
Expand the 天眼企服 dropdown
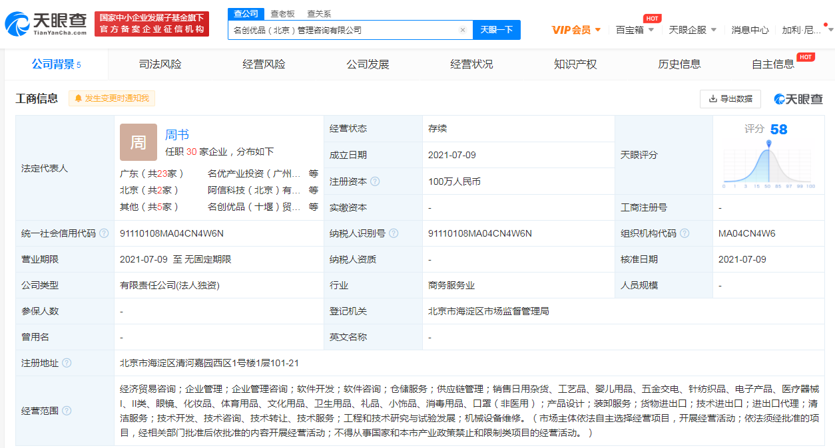pyautogui.click(x=693, y=30)
